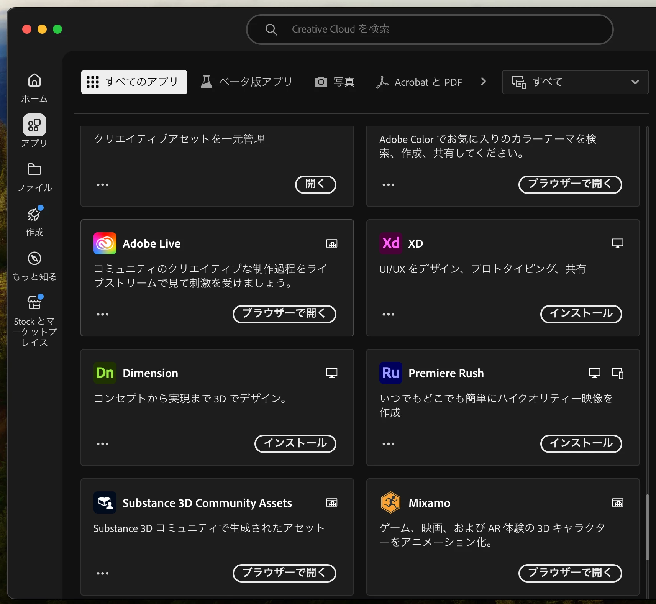Click the web platform icon on Mixamo card
Viewport: 656px width, 604px height.
click(x=618, y=502)
